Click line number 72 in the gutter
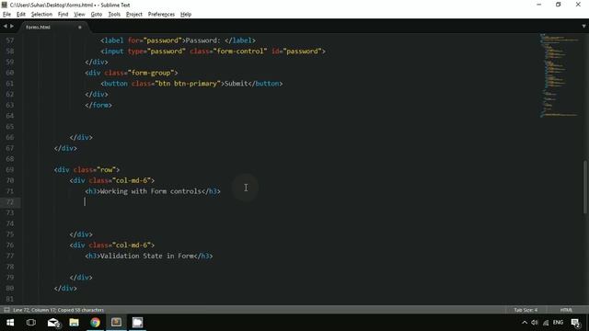The height and width of the screenshot is (331, 589). click(10, 202)
